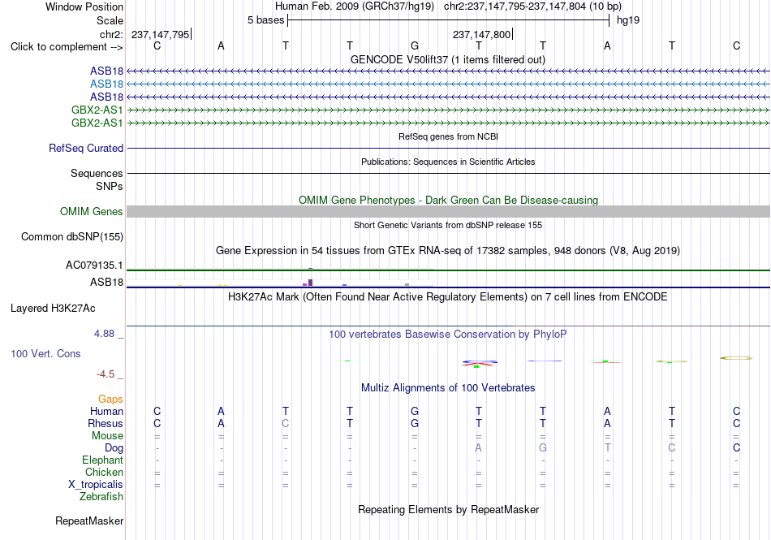Viewport: 771px width, 540px height.
Task: Click the 'Click to complement -->' label
Action: click(67, 47)
